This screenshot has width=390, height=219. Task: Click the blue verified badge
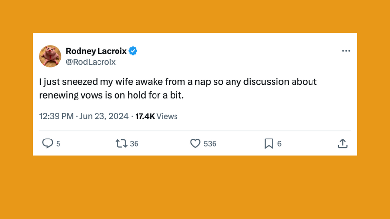pos(133,51)
